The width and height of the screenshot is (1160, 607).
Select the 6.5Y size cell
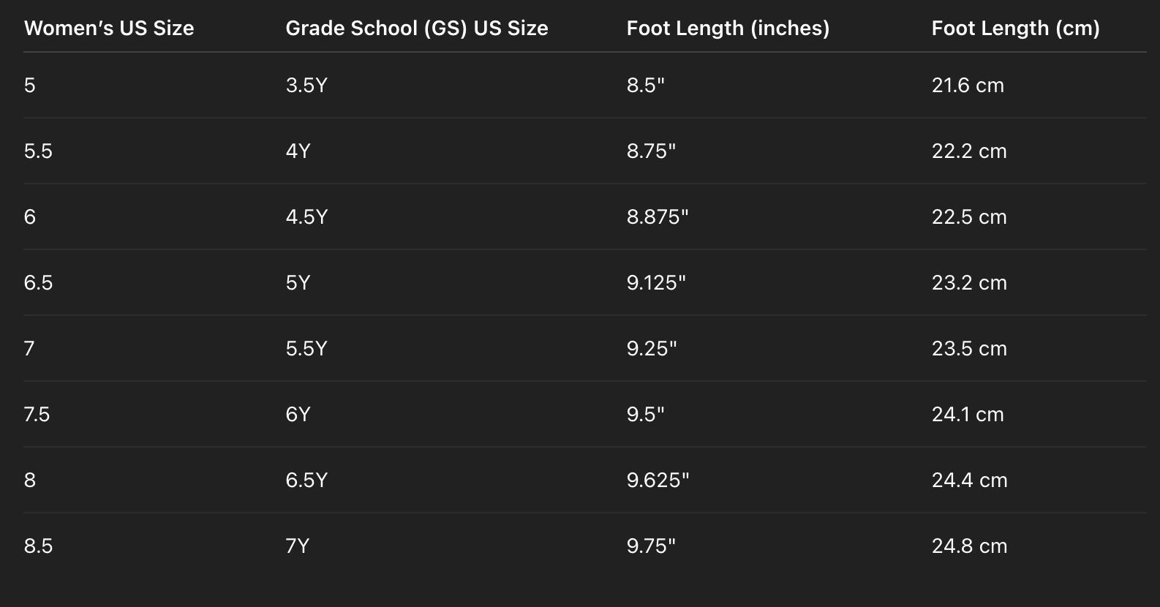[x=306, y=480]
